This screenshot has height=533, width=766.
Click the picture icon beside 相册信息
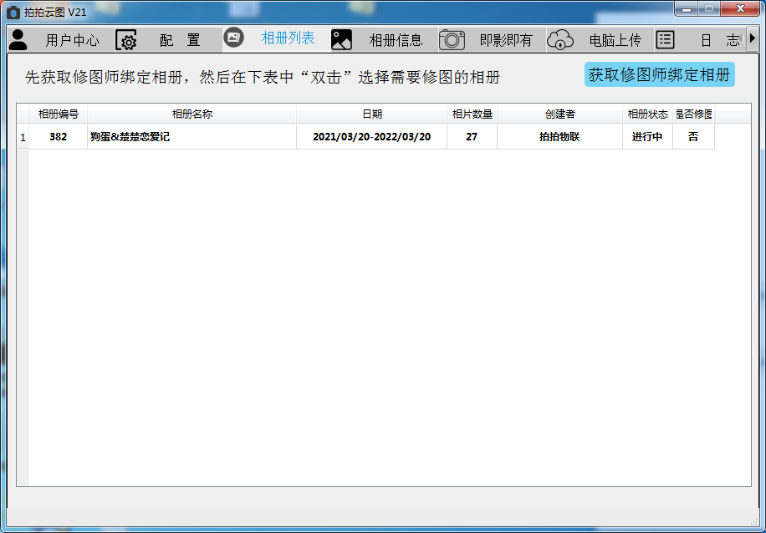pyautogui.click(x=341, y=39)
